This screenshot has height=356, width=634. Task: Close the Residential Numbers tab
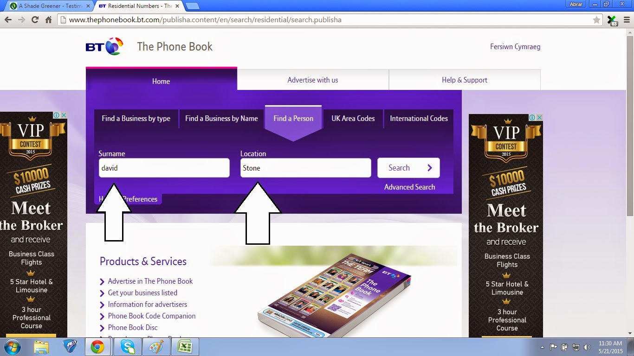(x=177, y=6)
